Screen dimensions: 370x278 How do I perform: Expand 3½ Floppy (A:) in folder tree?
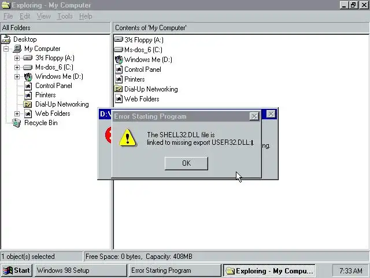click(x=17, y=58)
